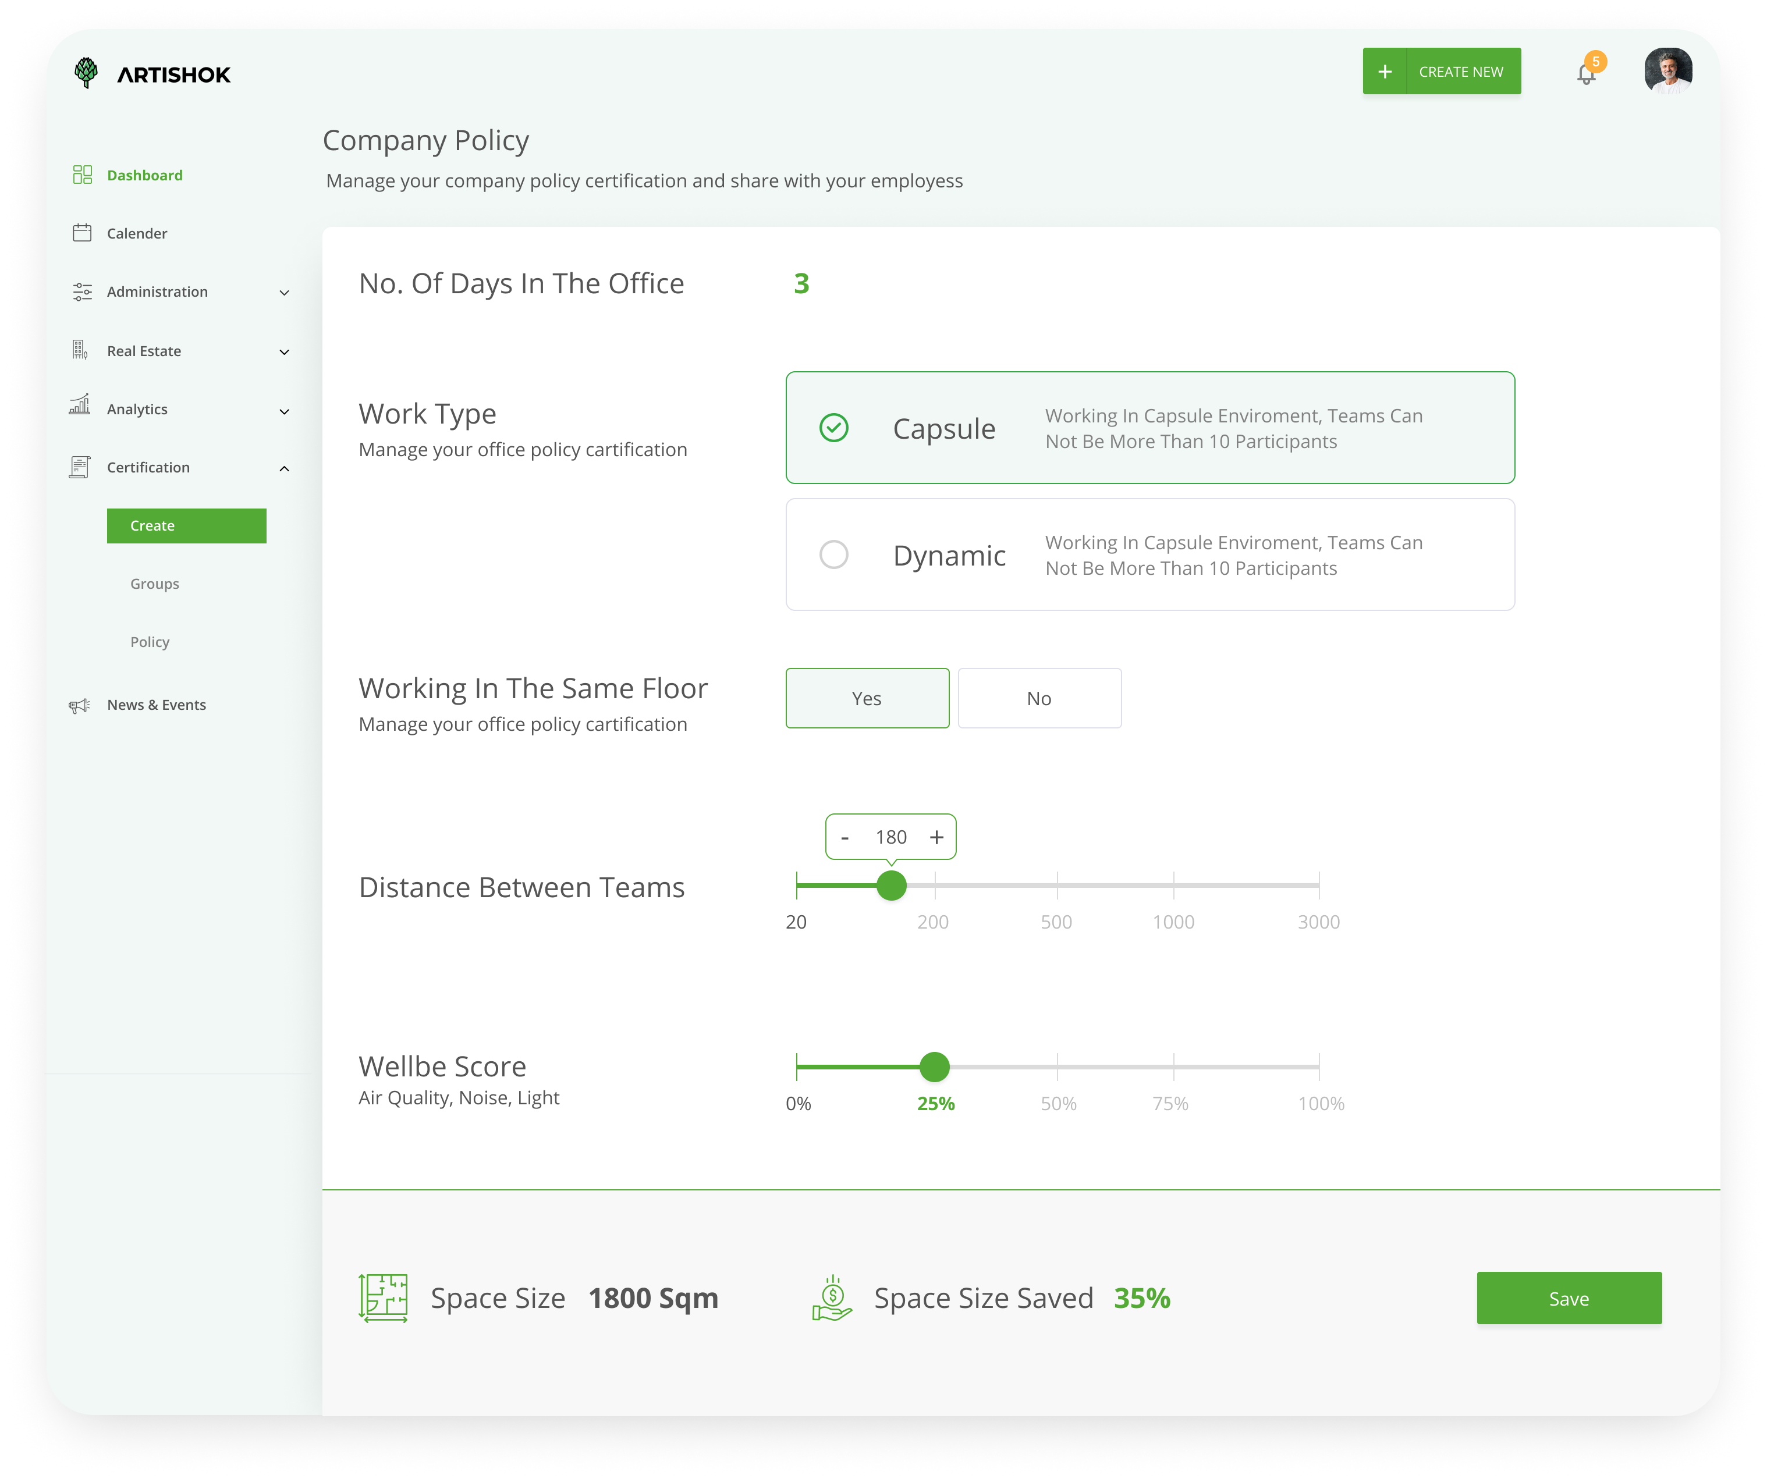Click the 1000 label on distance scale
This screenshot has height=1479, width=1767.
[x=1173, y=922]
